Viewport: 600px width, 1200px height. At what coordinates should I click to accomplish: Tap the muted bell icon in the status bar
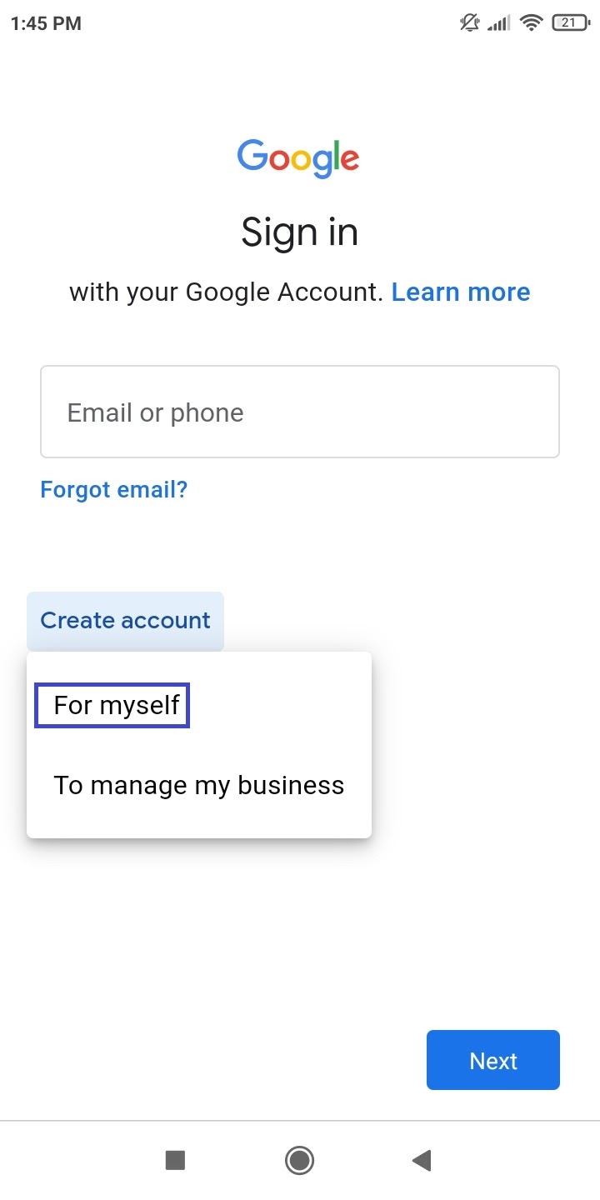click(x=470, y=23)
